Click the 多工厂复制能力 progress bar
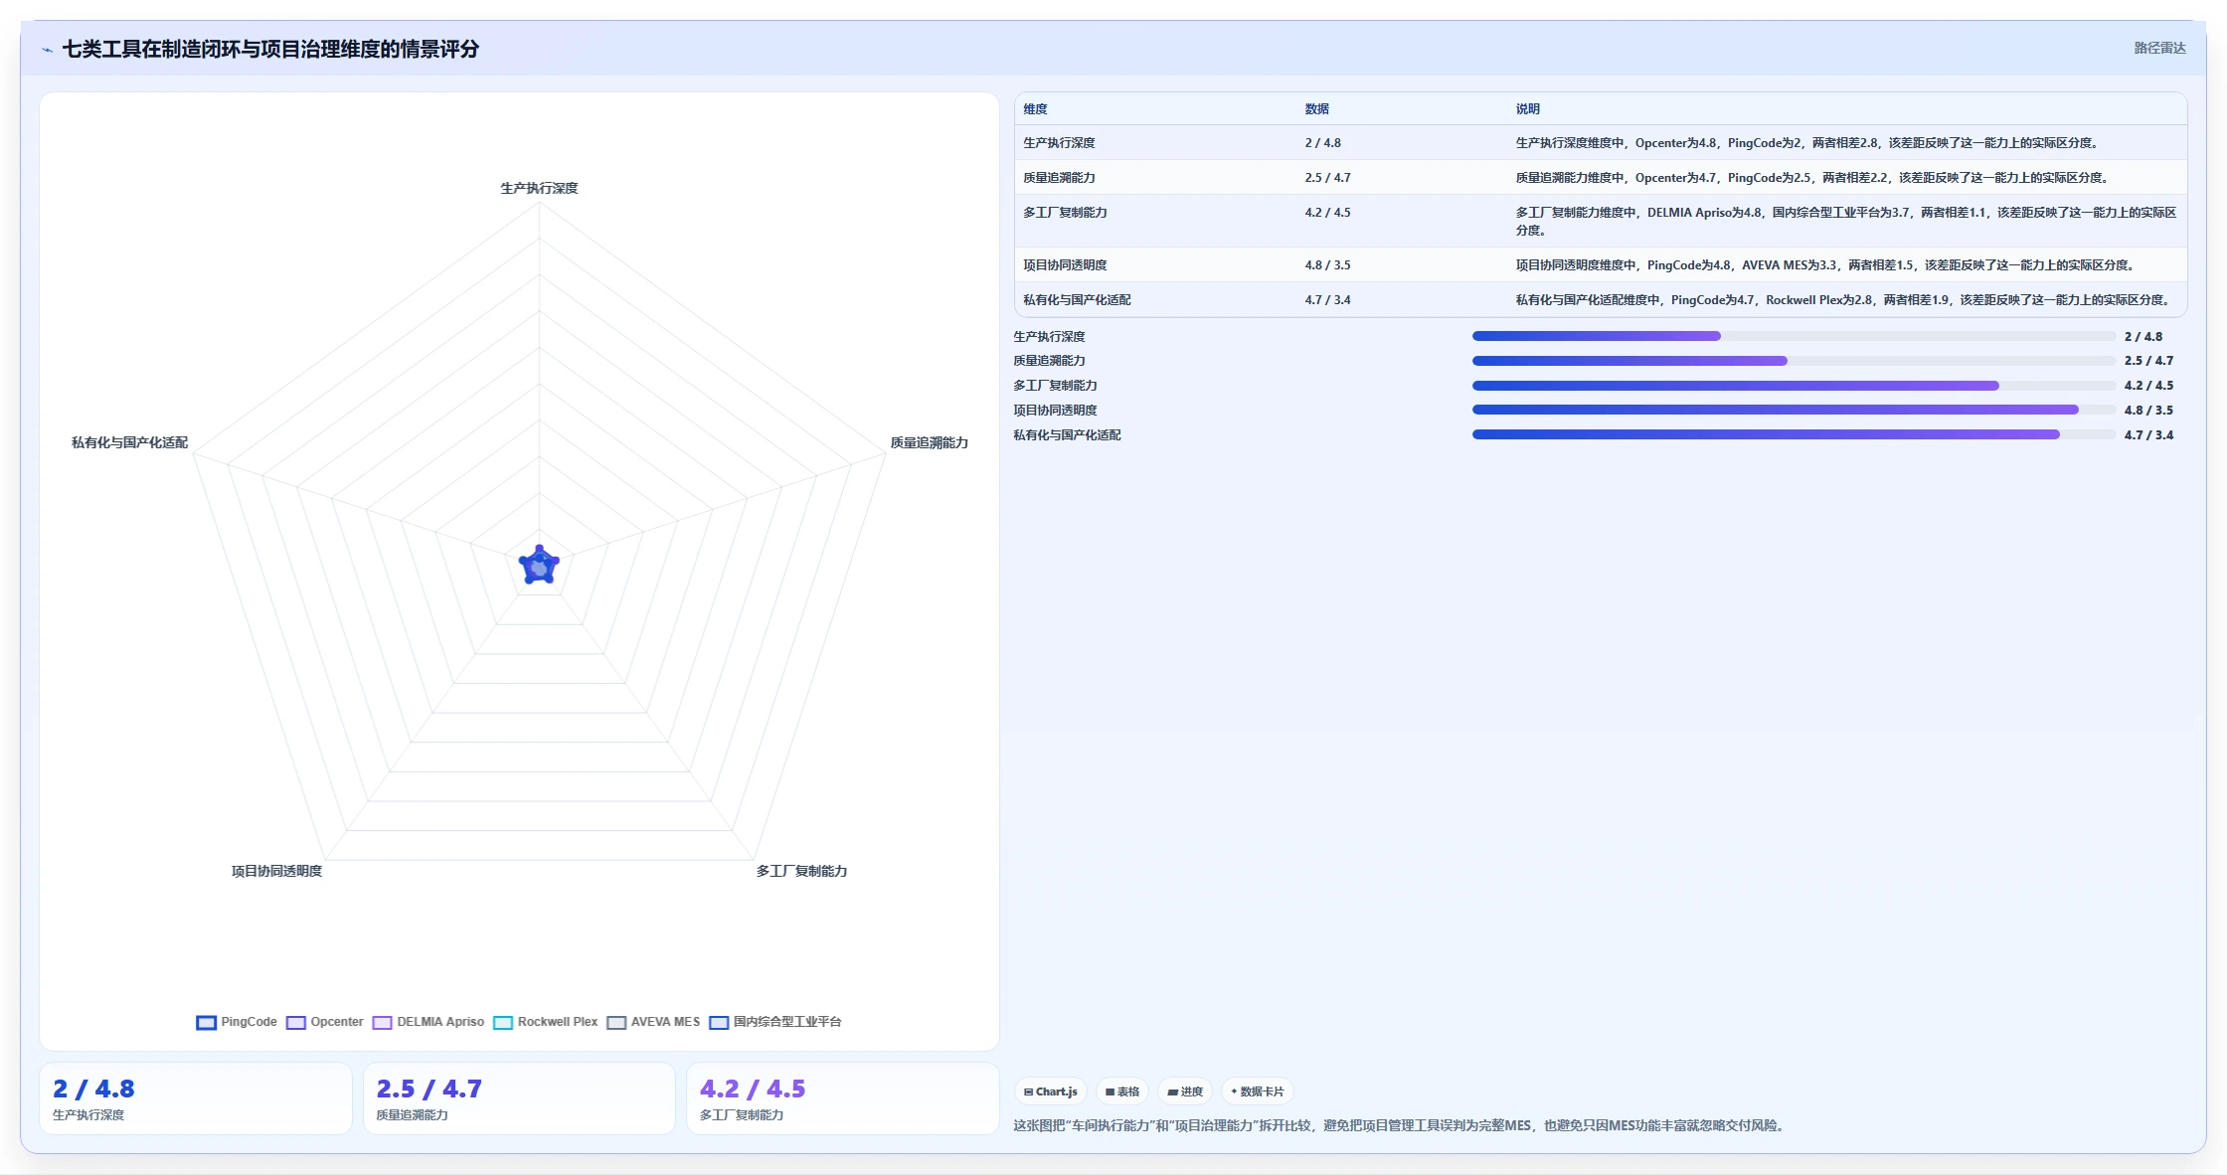The height and width of the screenshot is (1175, 2227). 1794,386
